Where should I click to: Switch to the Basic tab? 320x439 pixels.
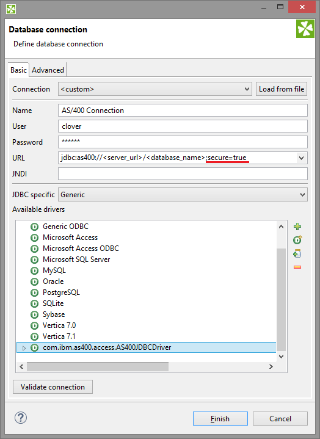coord(18,70)
